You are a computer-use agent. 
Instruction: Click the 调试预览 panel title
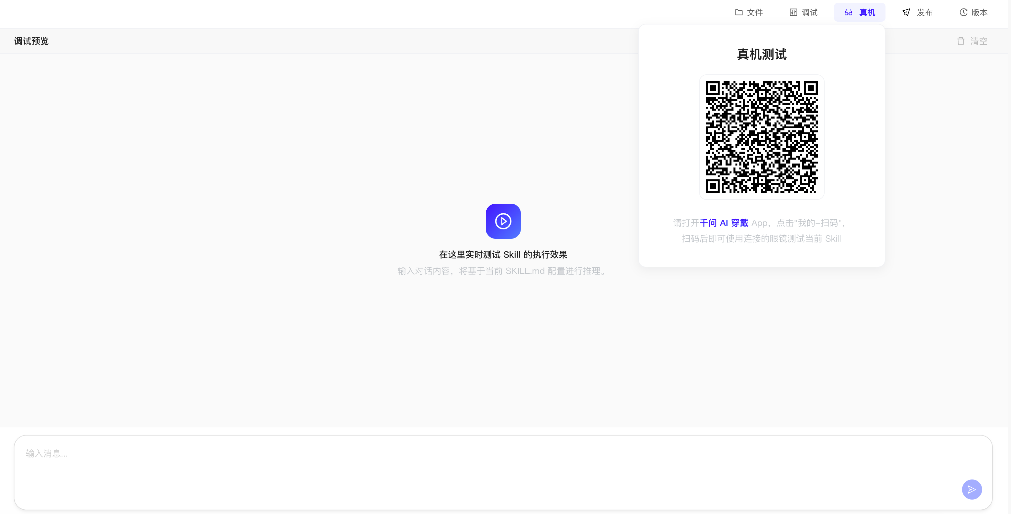(31, 41)
